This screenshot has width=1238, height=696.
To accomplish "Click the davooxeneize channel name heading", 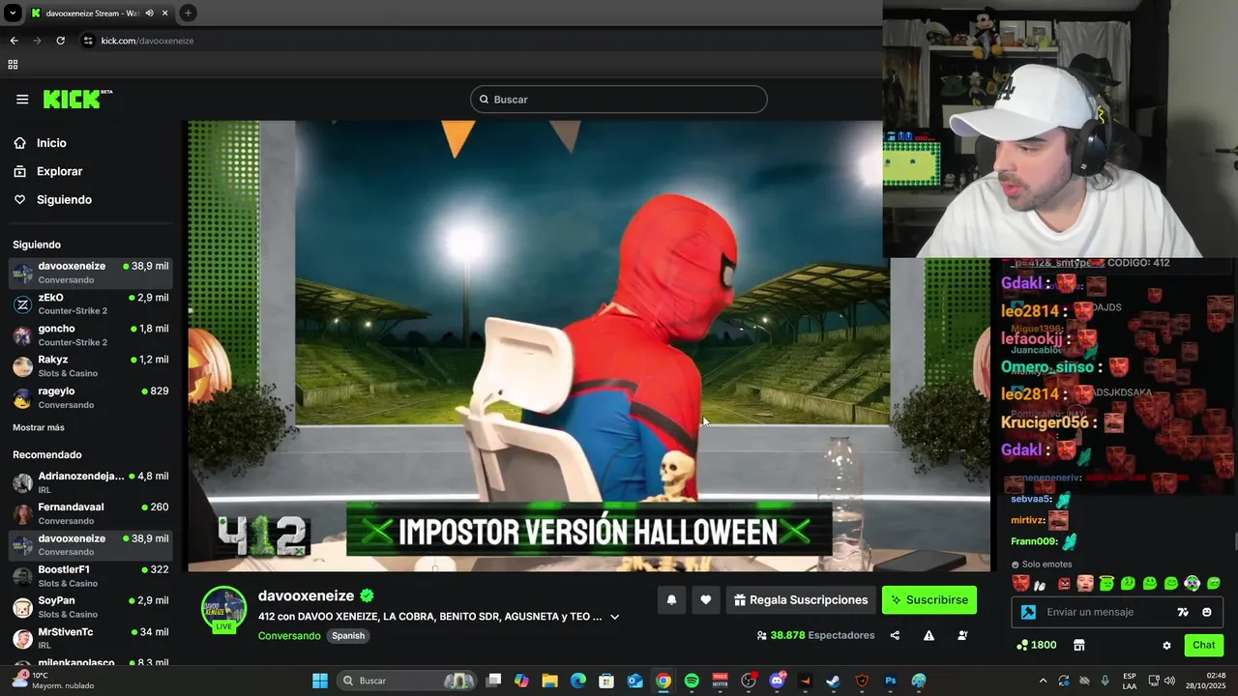I will click(x=306, y=595).
